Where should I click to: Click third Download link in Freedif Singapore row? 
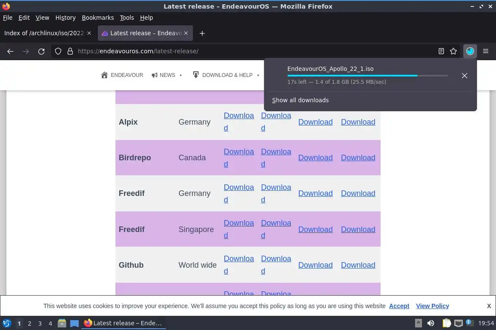pos(315,229)
